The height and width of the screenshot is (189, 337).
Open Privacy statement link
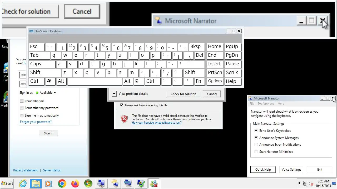pyautogui.click(x=26, y=170)
